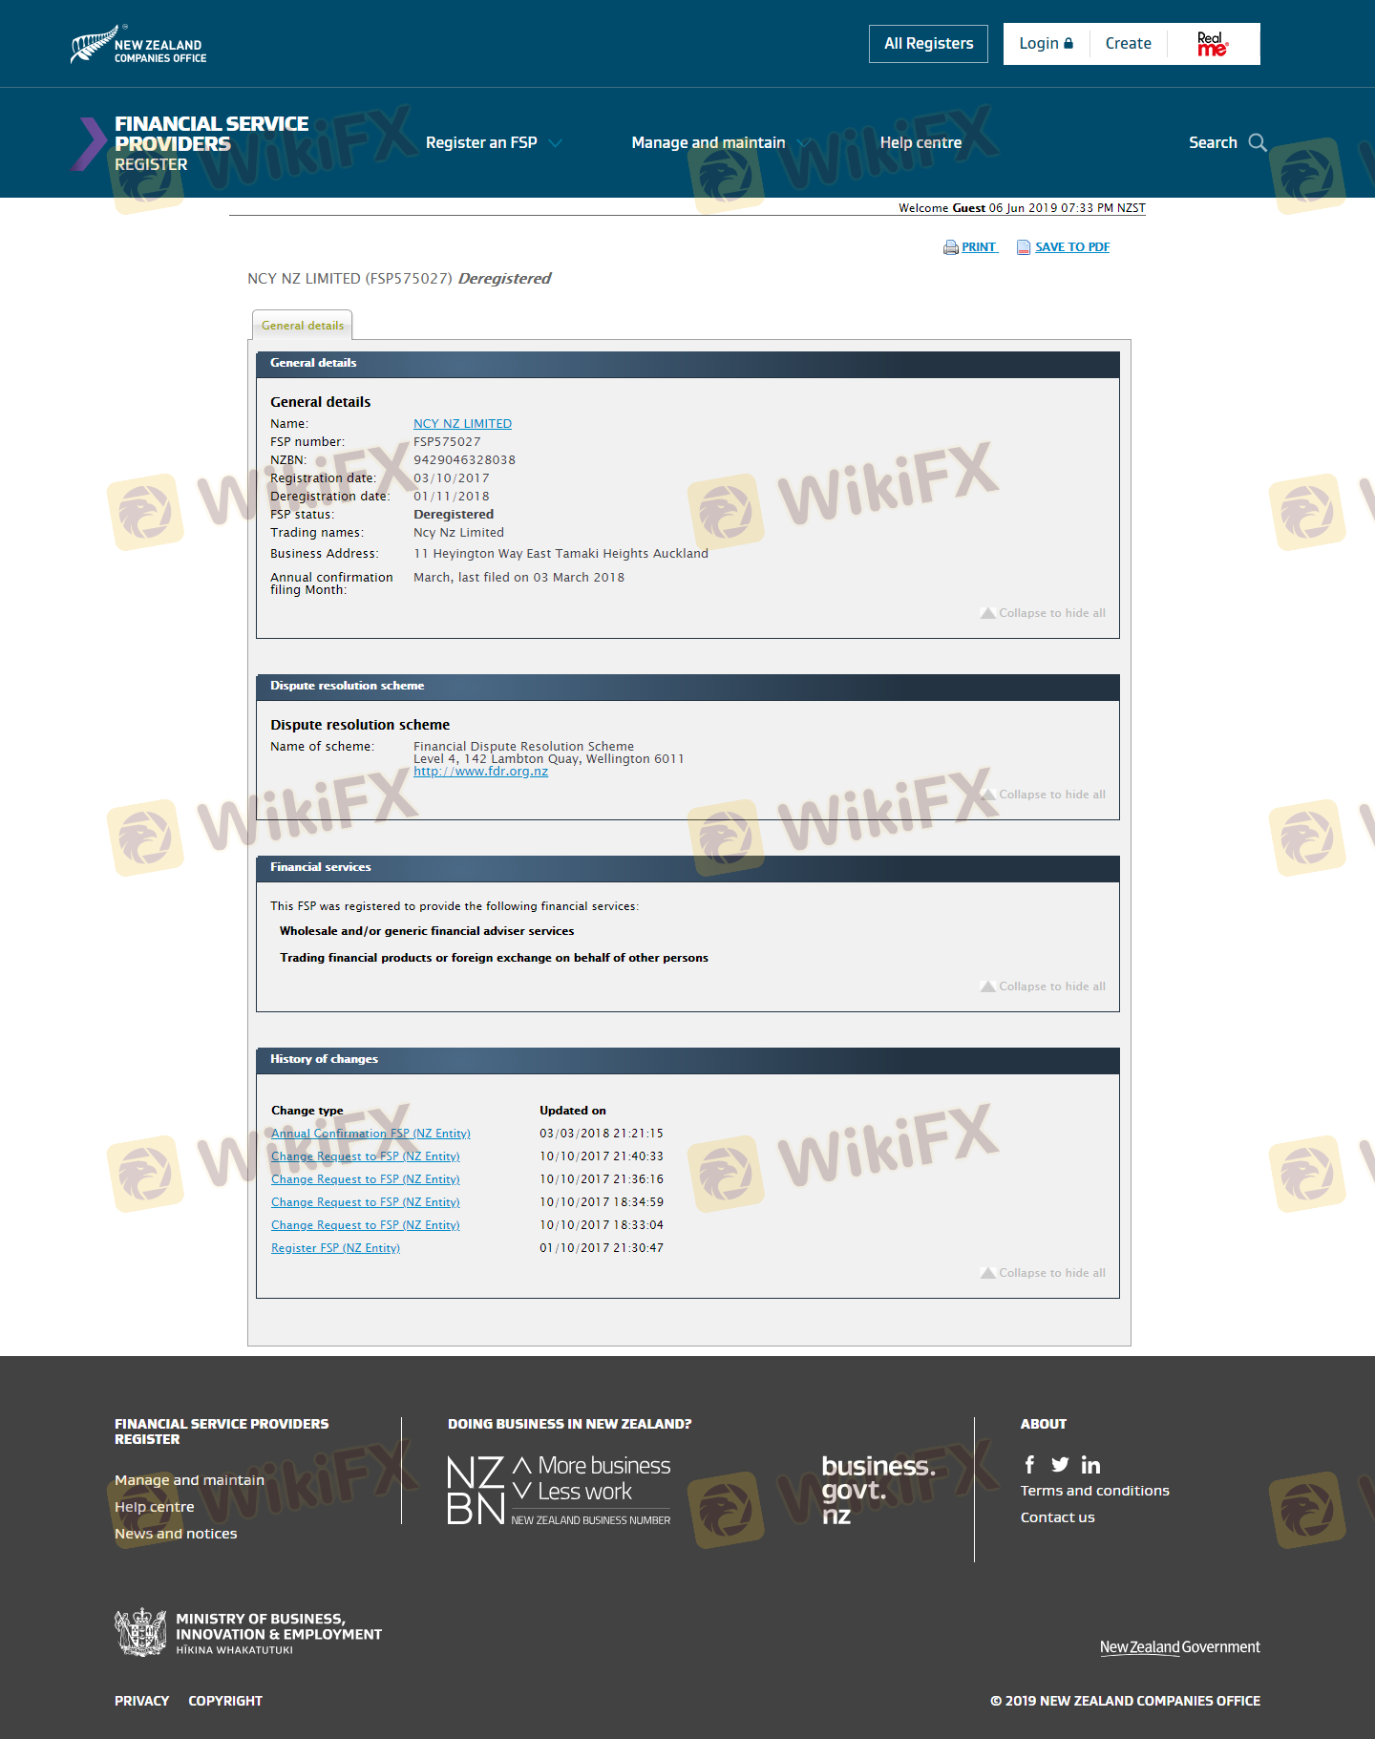Open the Contact us link

point(1057,1517)
